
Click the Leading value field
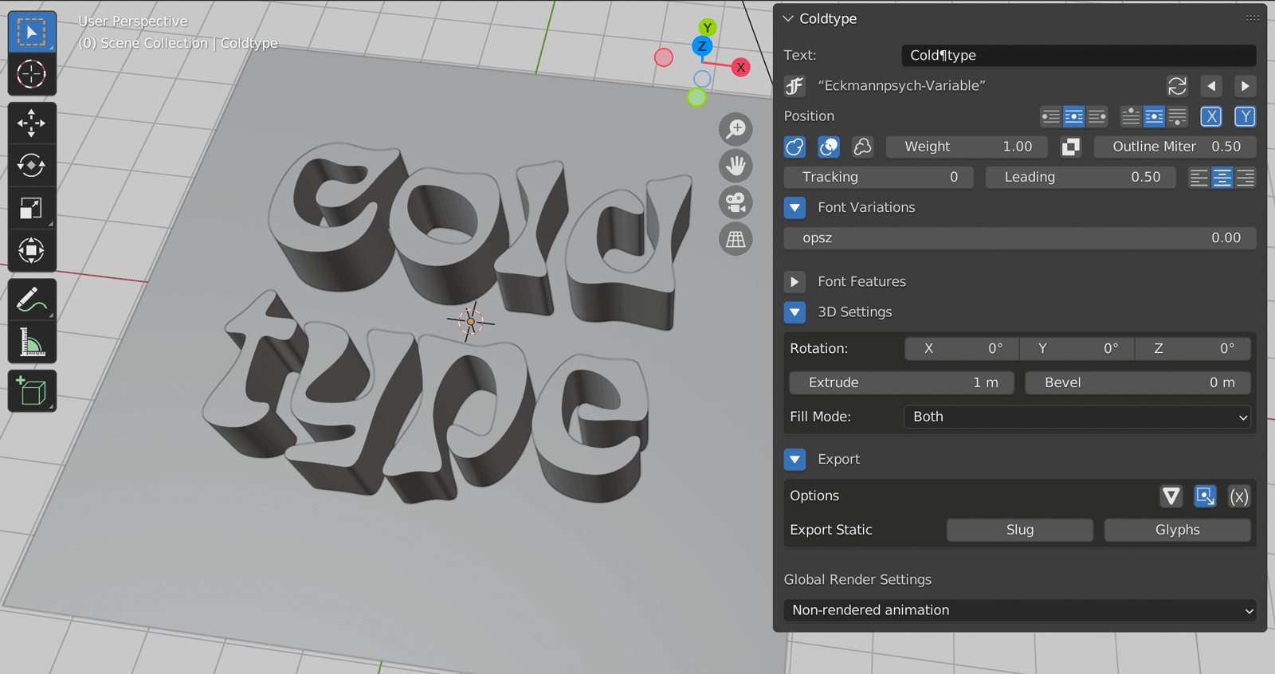tap(1081, 178)
